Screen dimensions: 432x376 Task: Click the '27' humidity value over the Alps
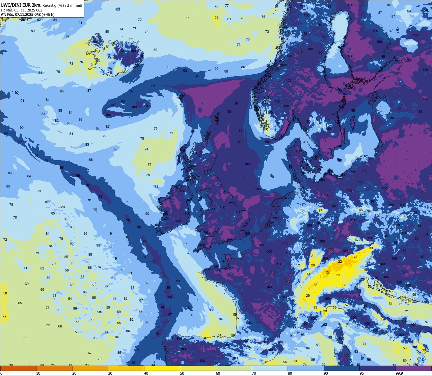355,257
